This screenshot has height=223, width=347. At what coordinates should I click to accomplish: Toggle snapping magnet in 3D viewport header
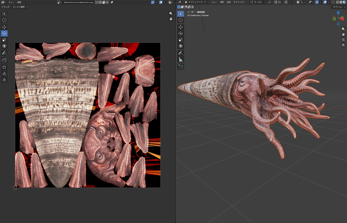pyautogui.click(x=276, y=2)
